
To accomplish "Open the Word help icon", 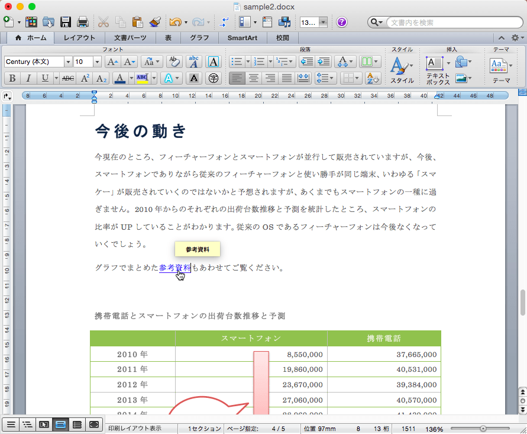I will (x=341, y=22).
